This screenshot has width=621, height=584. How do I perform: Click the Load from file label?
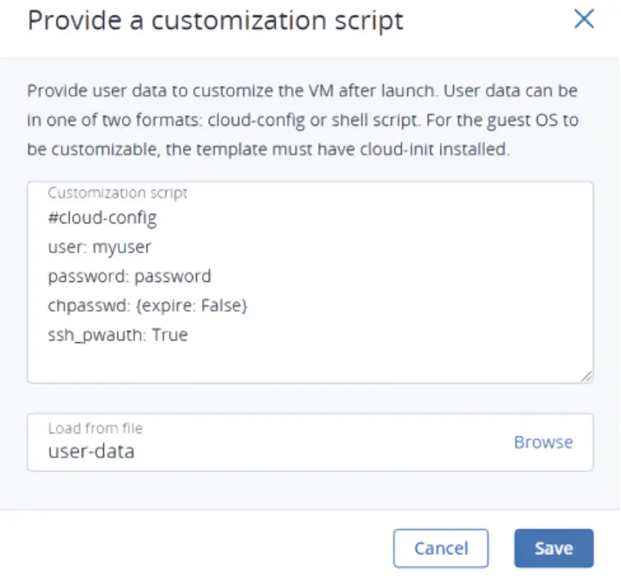(x=96, y=428)
